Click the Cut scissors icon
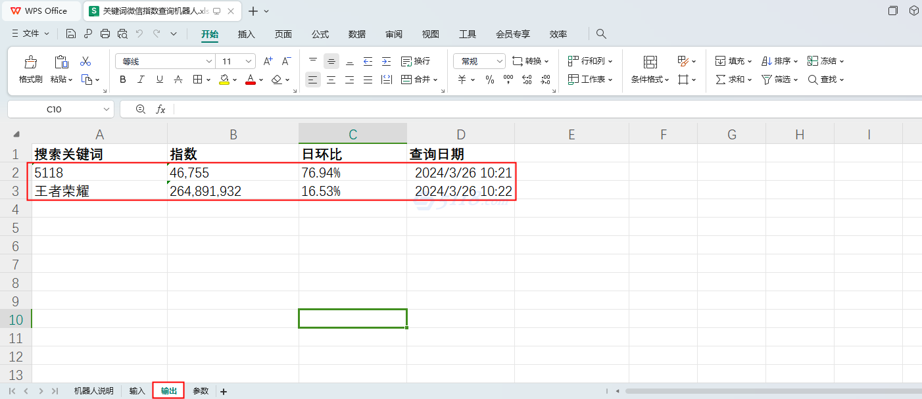This screenshot has width=922, height=399. click(x=85, y=62)
